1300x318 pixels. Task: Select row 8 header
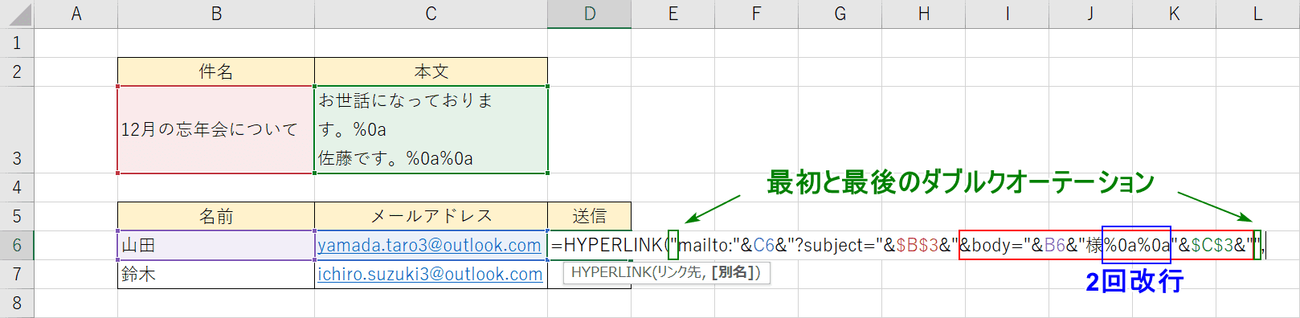click(17, 304)
